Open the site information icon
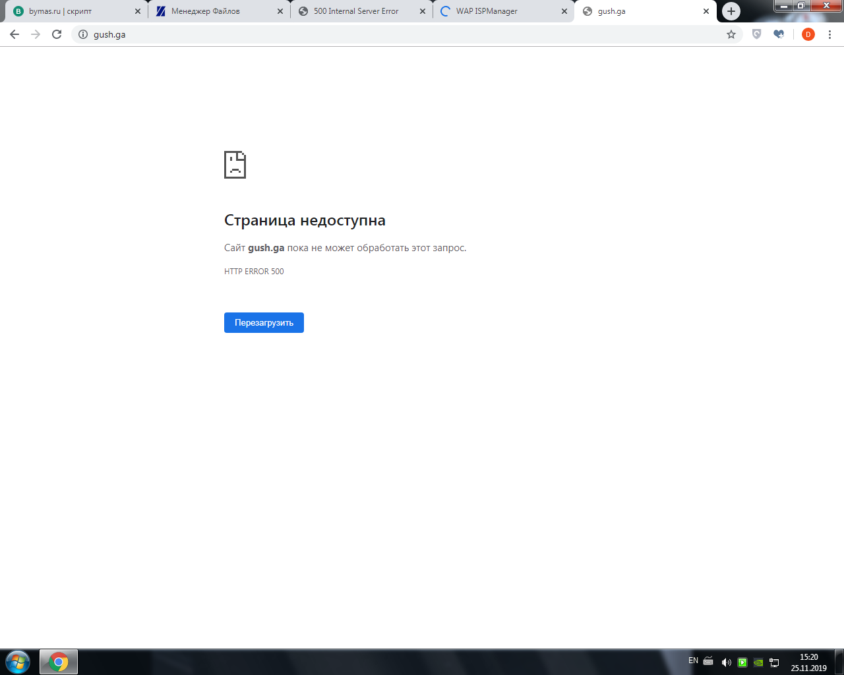This screenshot has height=675, width=844. (83, 34)
